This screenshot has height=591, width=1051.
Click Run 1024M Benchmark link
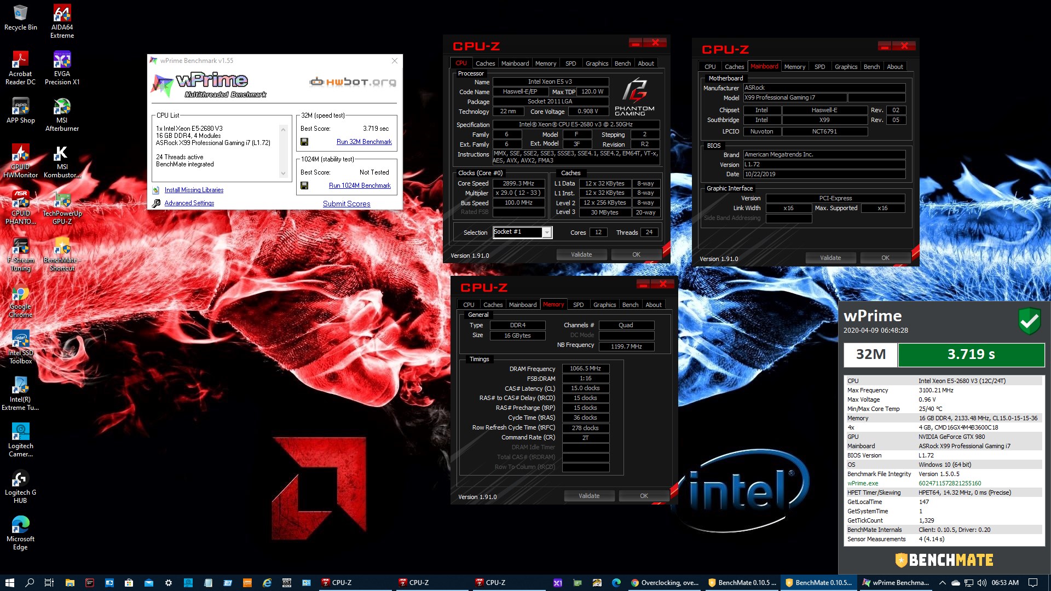360,186
